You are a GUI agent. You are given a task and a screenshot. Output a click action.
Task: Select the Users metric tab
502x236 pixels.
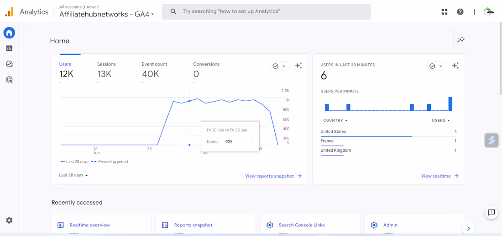tap(67, 70)
